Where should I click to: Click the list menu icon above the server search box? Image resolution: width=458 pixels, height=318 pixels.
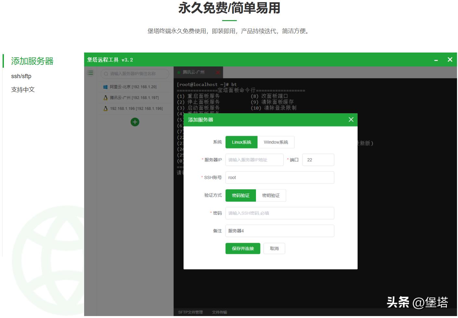pyautogui.click(x=90, y=73)
